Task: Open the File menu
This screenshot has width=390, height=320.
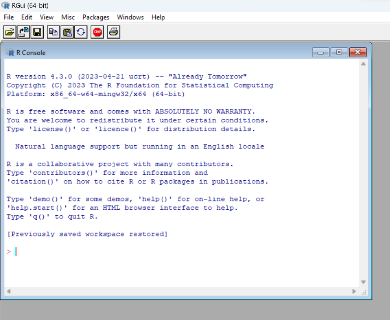Action: point(9,17)
